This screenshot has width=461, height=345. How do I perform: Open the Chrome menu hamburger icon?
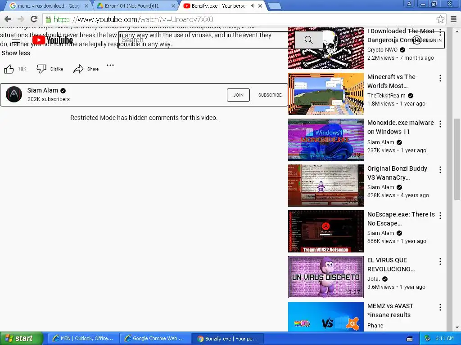454,19
